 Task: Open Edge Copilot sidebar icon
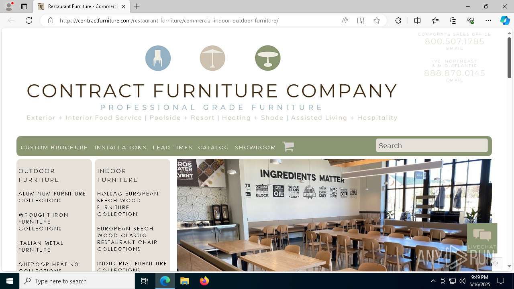505,20
